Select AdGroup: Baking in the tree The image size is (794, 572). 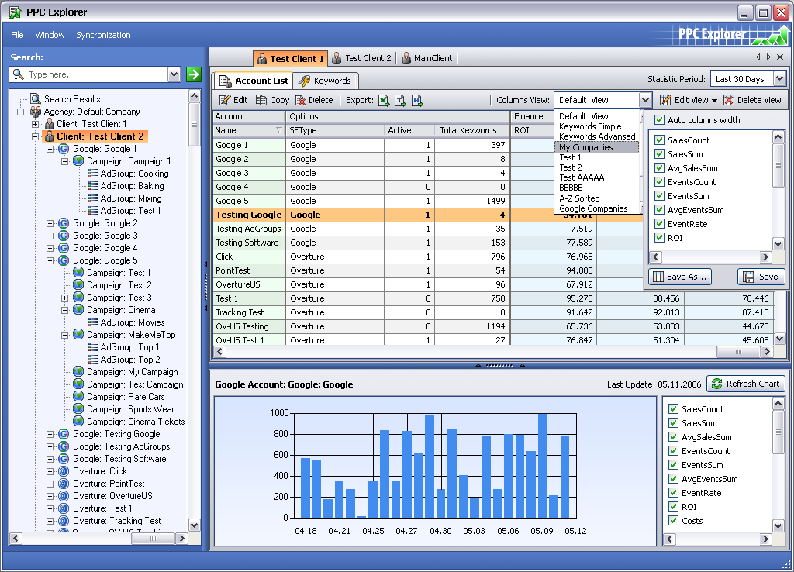tap(132, 186)
